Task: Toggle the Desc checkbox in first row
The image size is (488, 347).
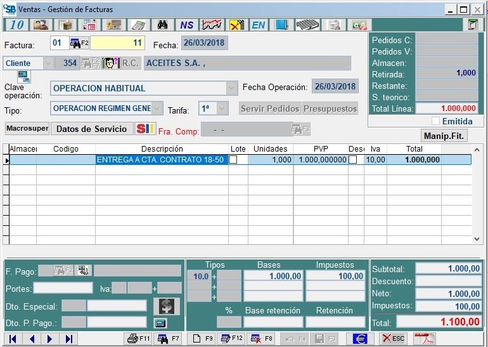Action: (352, 160)
